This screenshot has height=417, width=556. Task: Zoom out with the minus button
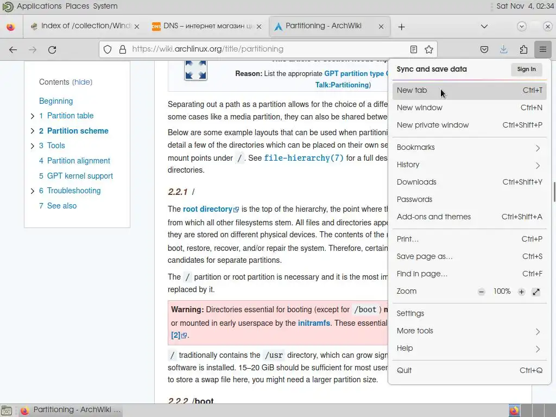click(x=481, y=292)
